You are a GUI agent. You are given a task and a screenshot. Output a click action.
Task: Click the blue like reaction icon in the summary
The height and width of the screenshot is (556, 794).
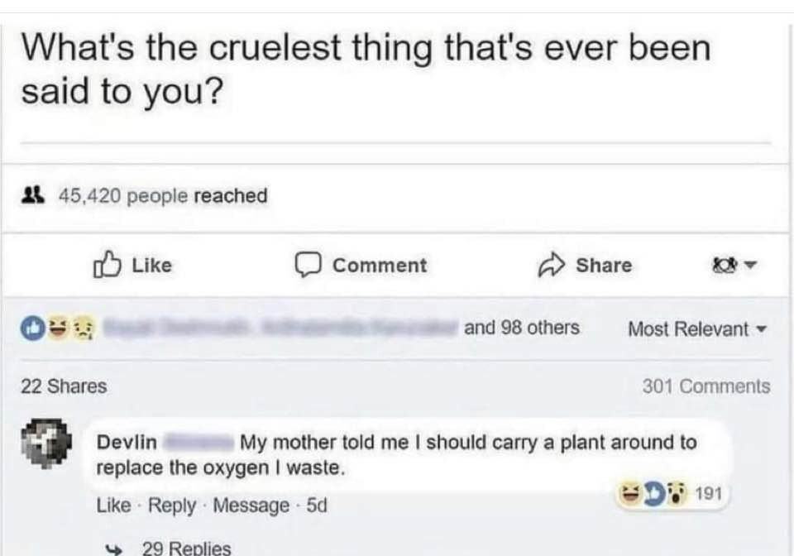pos(31,329)
